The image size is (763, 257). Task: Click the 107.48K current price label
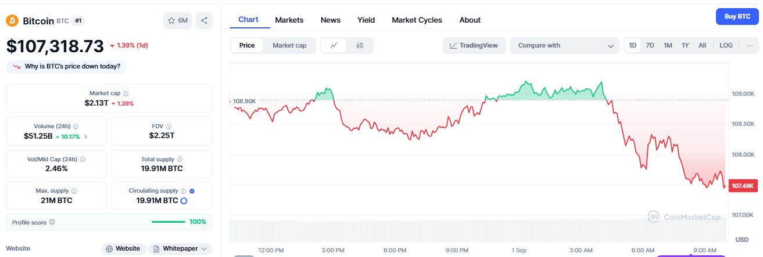[743, 186]
